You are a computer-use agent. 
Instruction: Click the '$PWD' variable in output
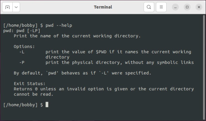pyautogui.click(x=101, y=52)
